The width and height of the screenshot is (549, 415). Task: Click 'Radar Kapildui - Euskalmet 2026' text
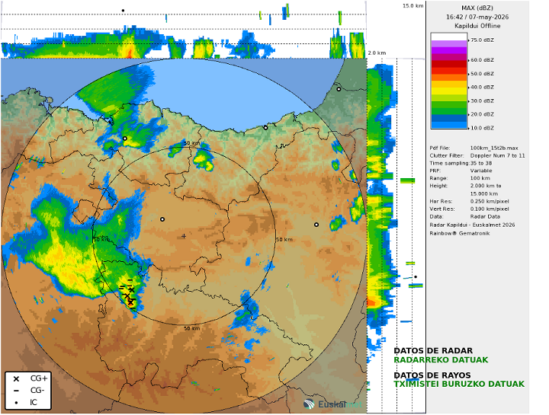472,225
